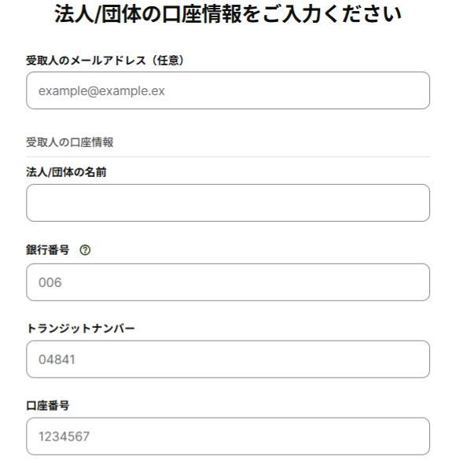This screenshot has width=456, height=464.
Task: Select the 銀行番号 input box
Action: pos(228,282)
